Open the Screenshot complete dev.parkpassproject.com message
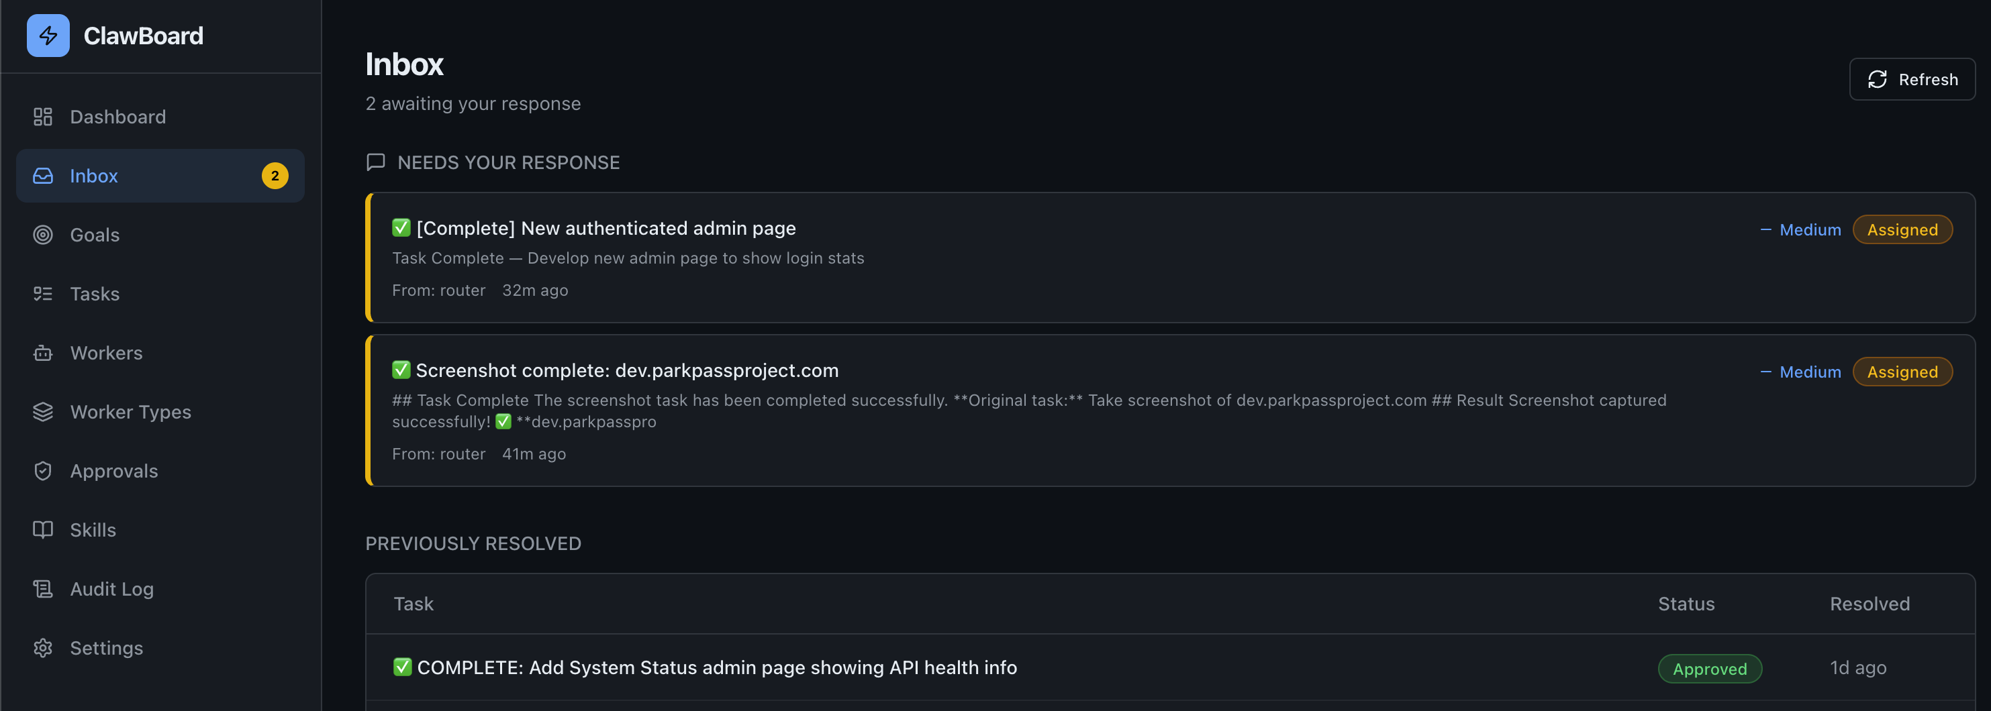Image resolution: width=1991 pixels, height=711 pixels. [626, 370]
